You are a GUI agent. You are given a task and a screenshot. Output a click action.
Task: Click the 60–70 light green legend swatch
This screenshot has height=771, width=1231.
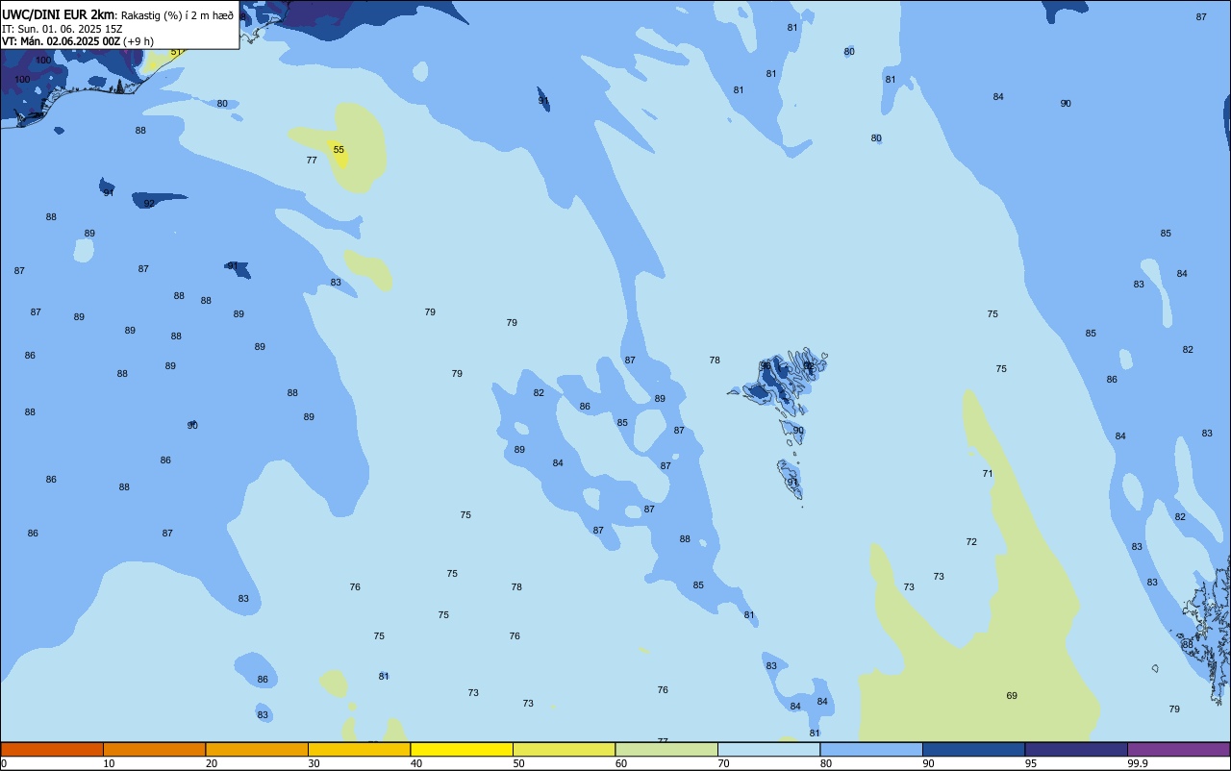click(x=666, y=750)
